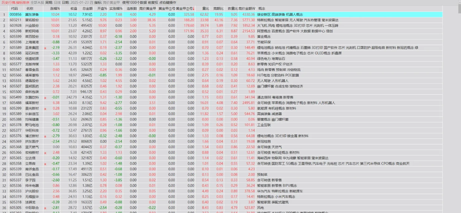Select the 蓝天燃气 stock name

click(x=32, y=147)
